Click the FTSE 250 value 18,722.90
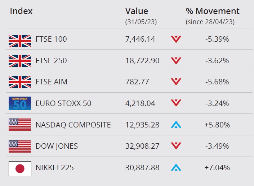 pos(142,61)
